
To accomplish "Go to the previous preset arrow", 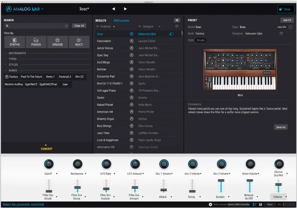I will pyautogui.click(x=114, y=9).
